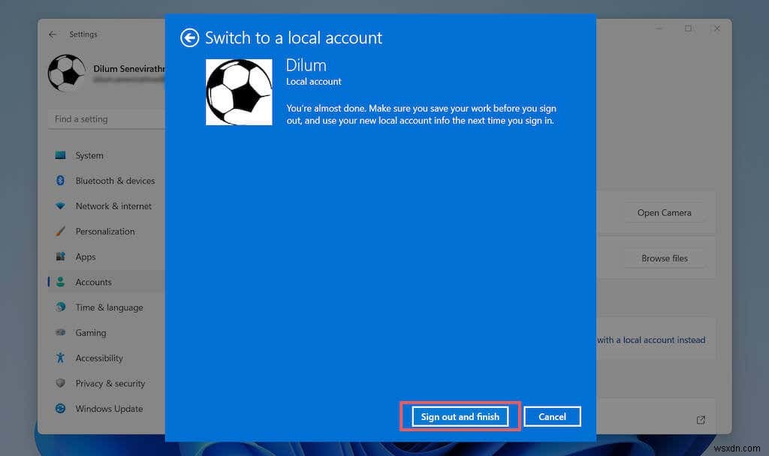Click the Open Camera button

pyautogui.click(x=664, y=212)
